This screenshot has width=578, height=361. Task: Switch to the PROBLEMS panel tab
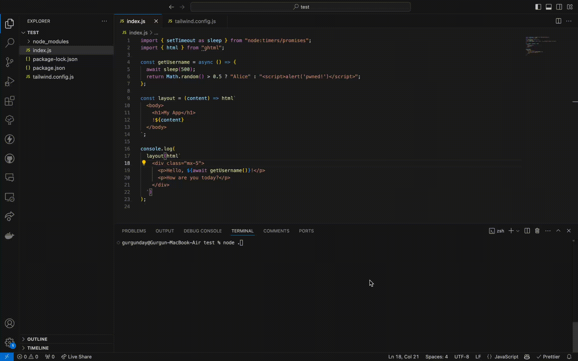click(x=134, y=231)
